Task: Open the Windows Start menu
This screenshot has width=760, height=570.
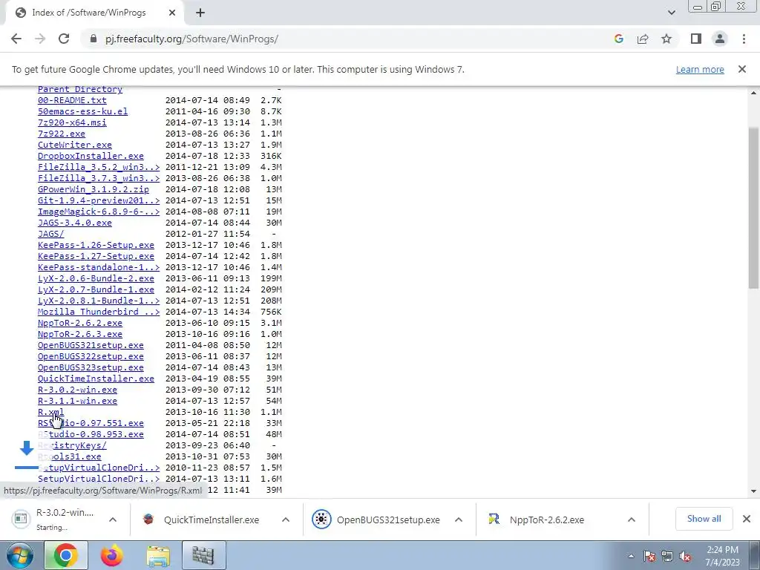Action: pyautogui.click(x=20, y=555)
